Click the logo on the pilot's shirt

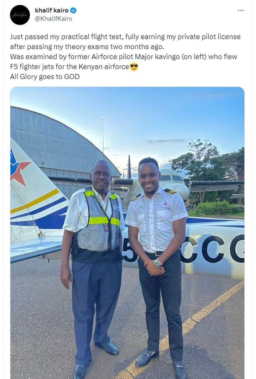165,206
